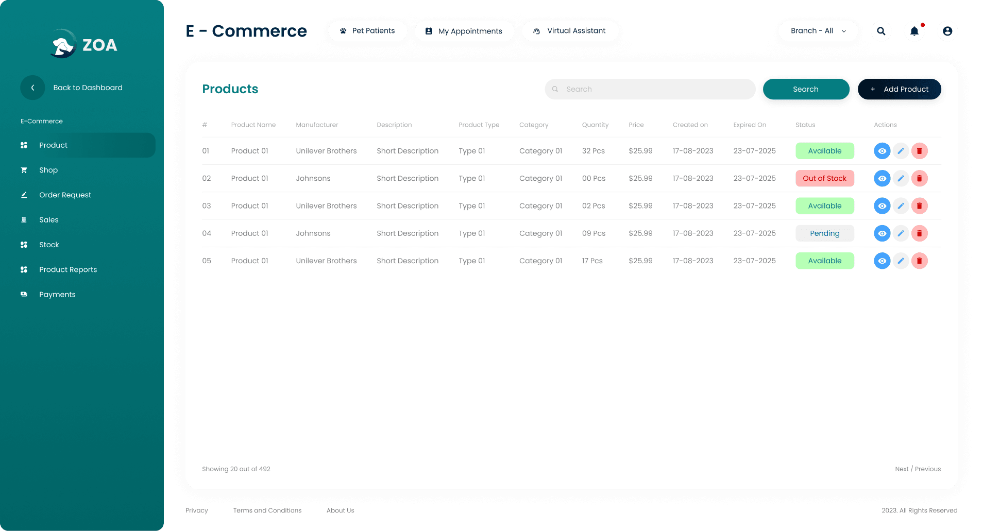Image resolution: width=983 pixels, height=531 pixels.
Task: Click the Available badge in row 01
Action: pyautogui.click(x=825, y=151)
